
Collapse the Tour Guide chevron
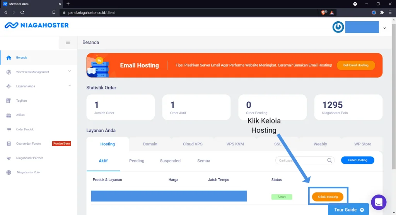(362, 210)
